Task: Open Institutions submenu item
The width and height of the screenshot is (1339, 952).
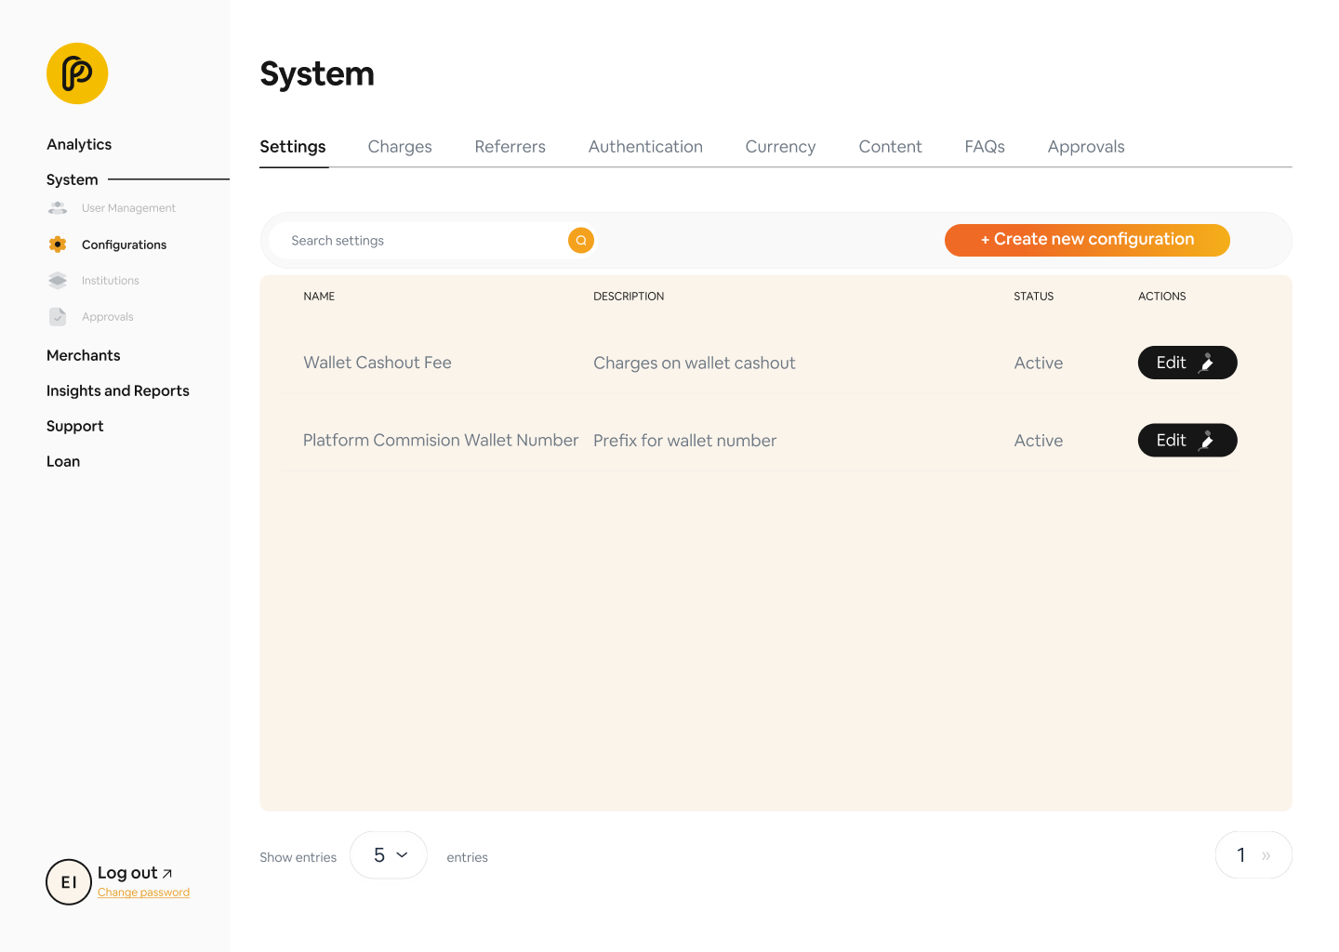Action: click(110, 281)
